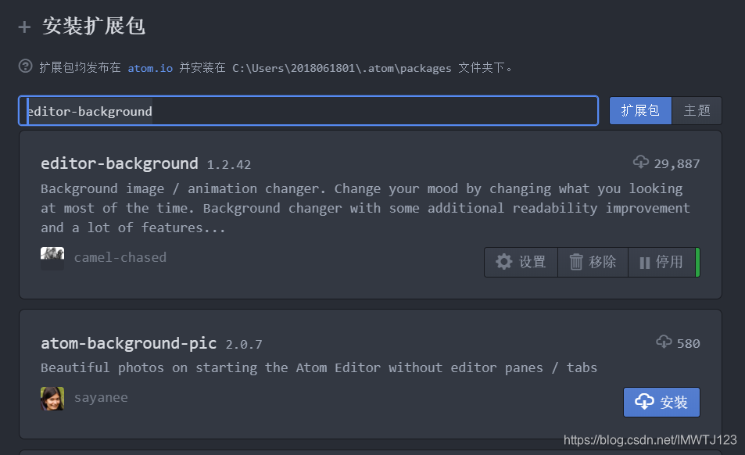Open the editor-background package title
Screen dimensions: 745x455
point(120,163)
